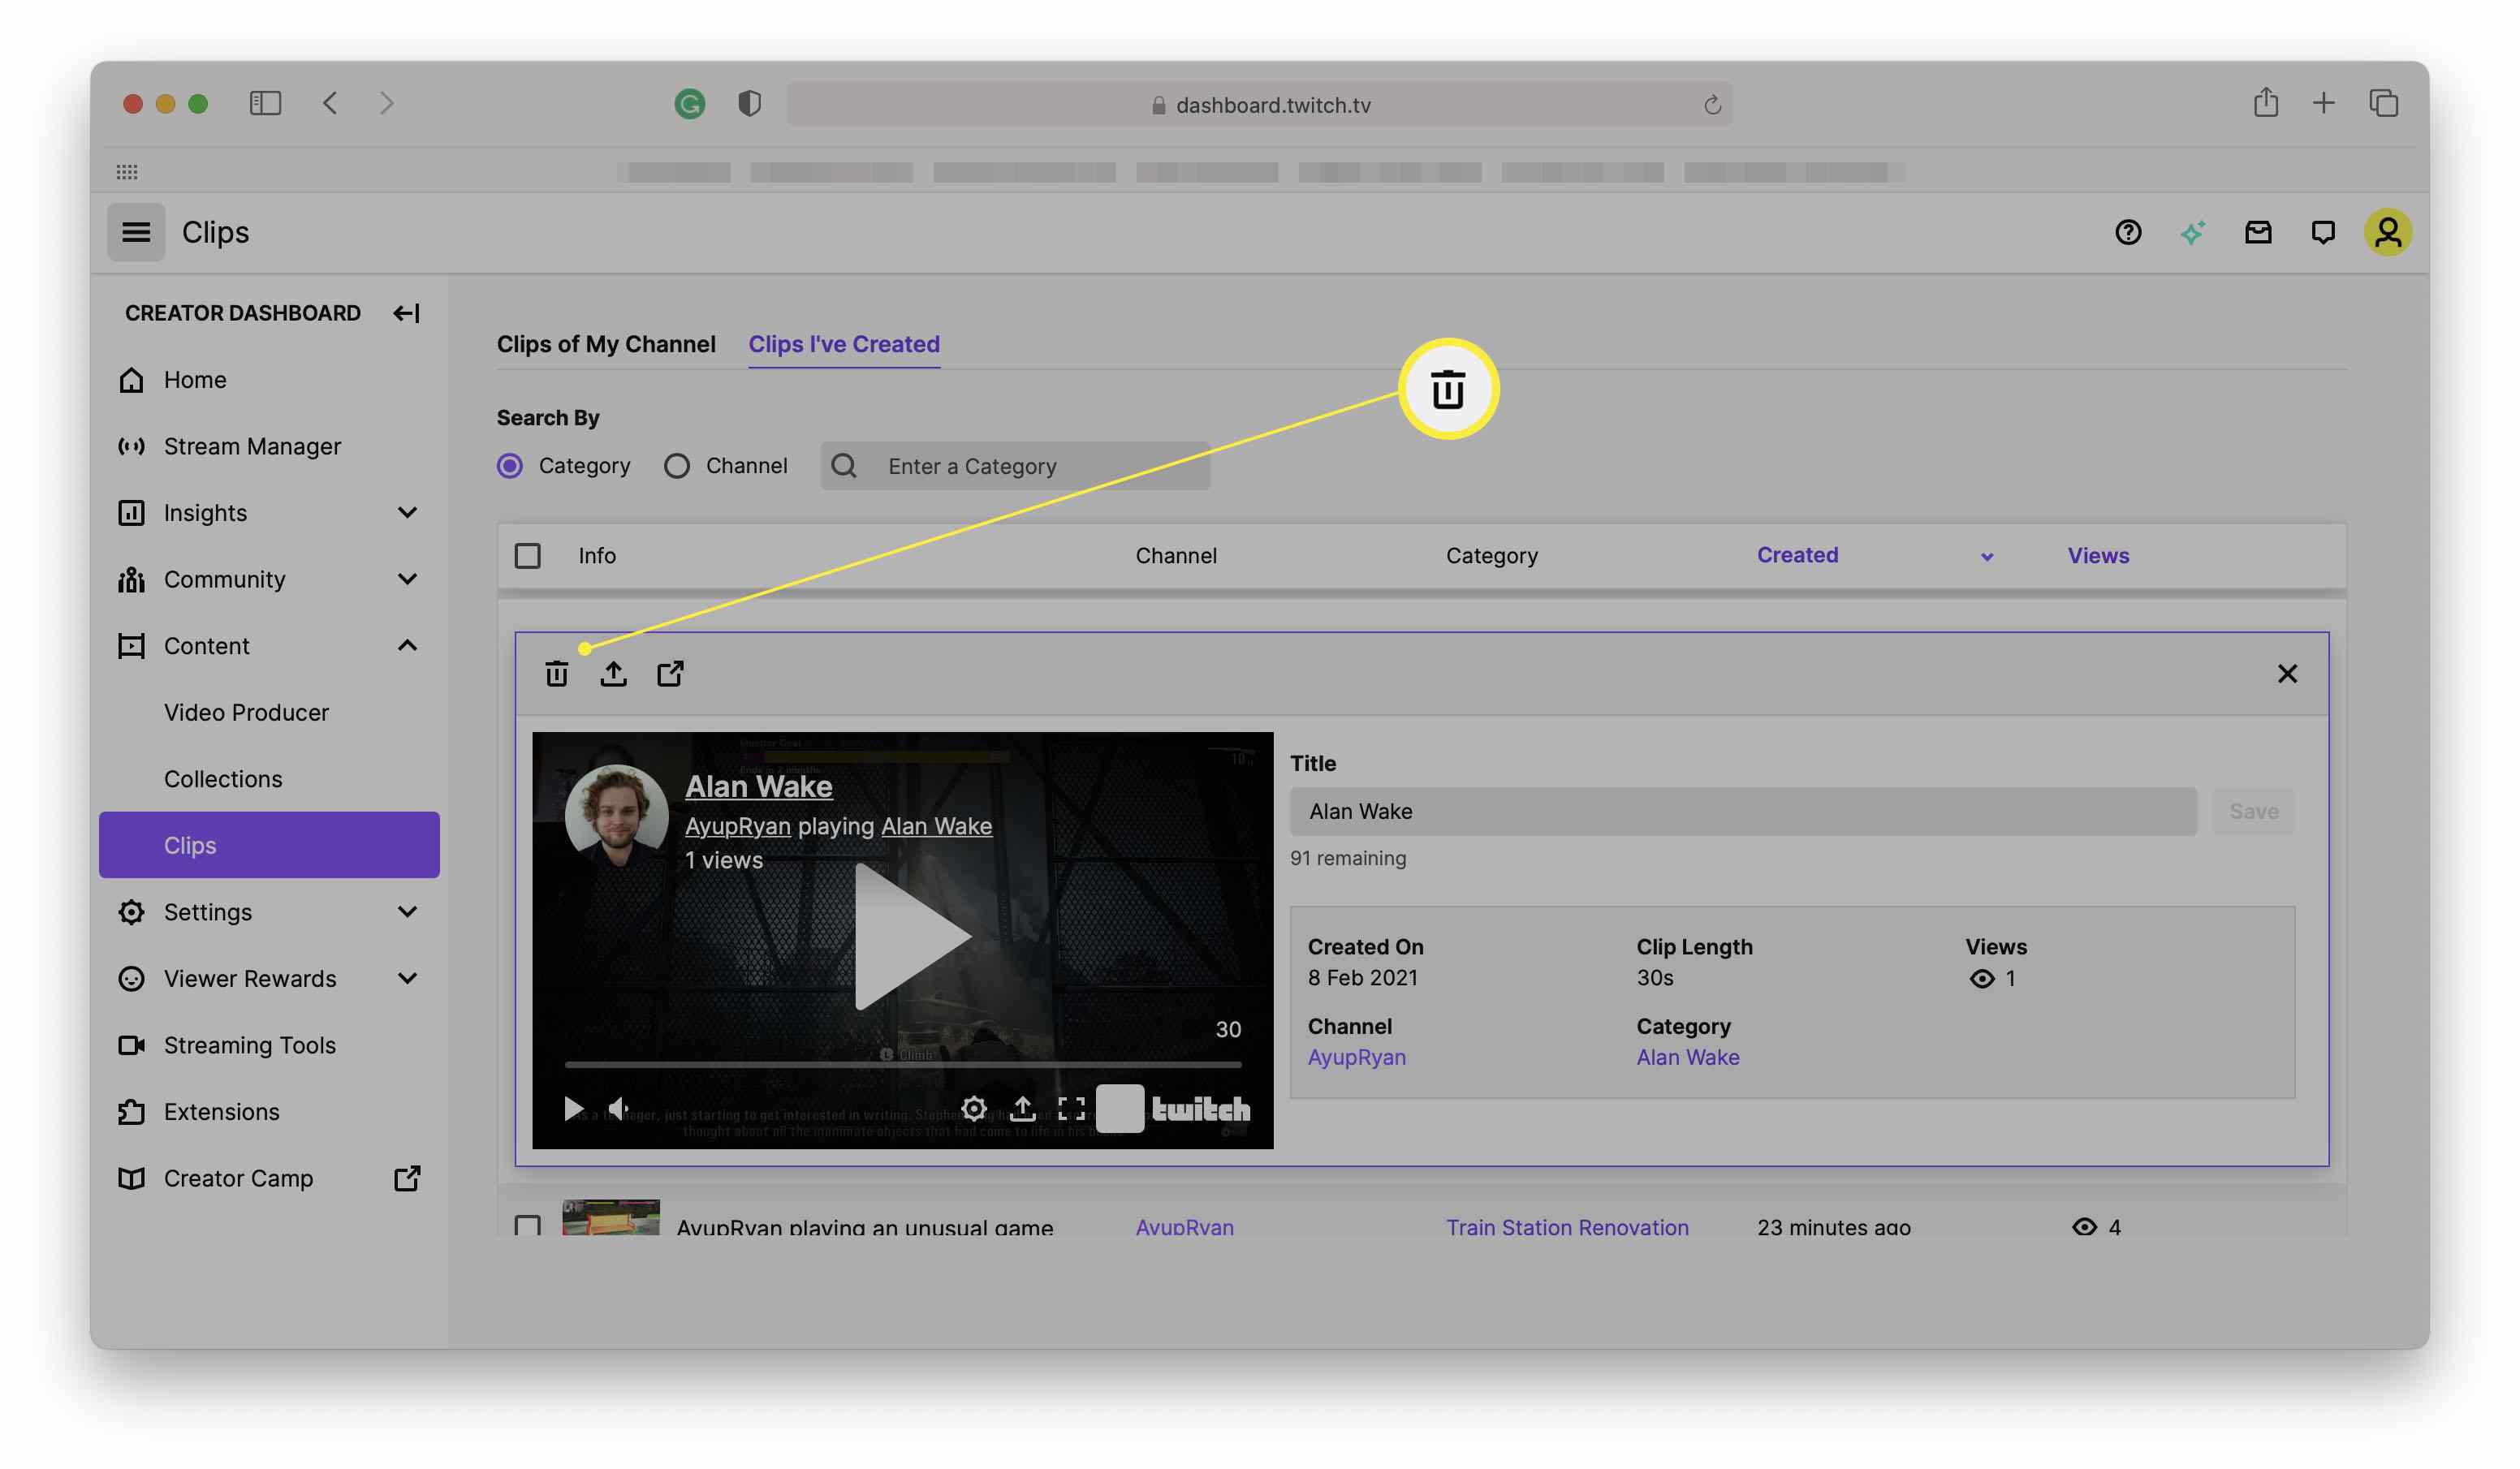
Task: Open a new Safari tab
Action: coord(2323,102)
